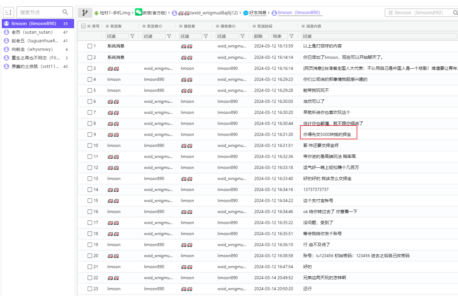Click the branch path icon in breadcrumb bar

(x=85, y=13)
